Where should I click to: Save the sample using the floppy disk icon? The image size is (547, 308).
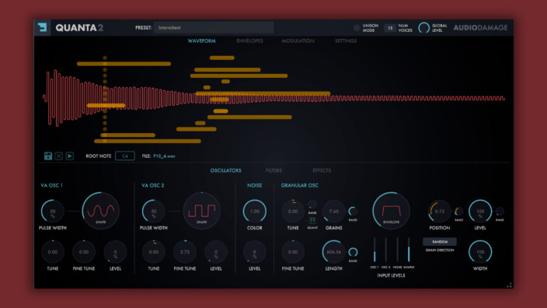click(x=48, y=156)
